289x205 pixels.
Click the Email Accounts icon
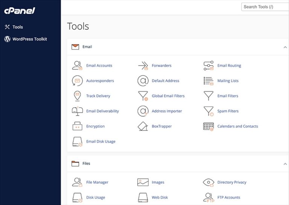(x=77, y=66)
